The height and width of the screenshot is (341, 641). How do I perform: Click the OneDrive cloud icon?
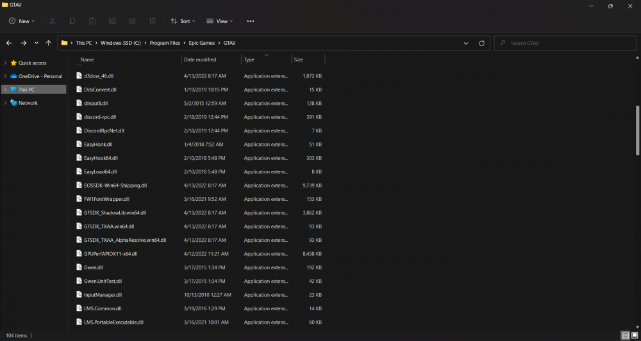pos(13,76)
